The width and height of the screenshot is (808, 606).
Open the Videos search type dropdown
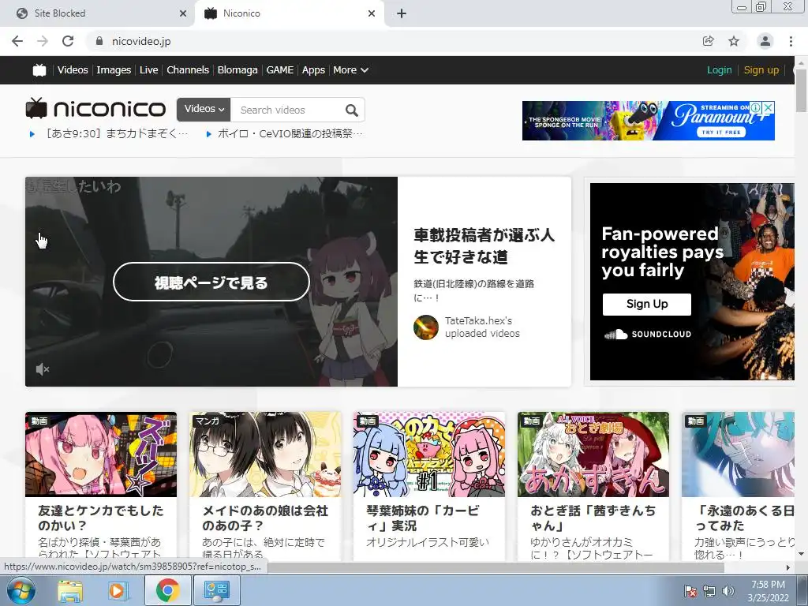tap(204, 109)
